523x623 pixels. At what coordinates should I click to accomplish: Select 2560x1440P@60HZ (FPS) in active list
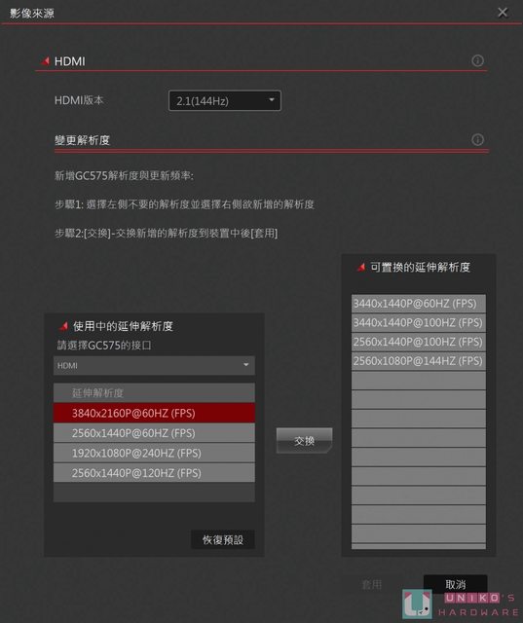pyautogui.click(x=154, y=432)
